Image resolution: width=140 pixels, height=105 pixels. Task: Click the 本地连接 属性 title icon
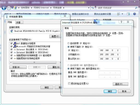click(x=7, y=17)
